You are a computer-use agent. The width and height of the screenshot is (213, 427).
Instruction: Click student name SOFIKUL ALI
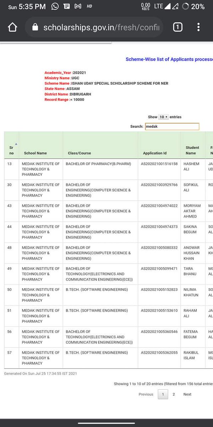pos(191,188)
